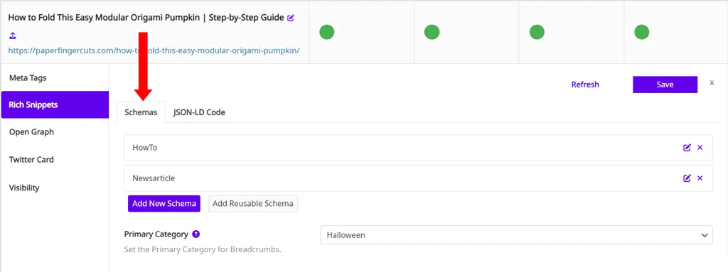Remove the HowTo schema
Viewport: 728px width, 272px height.
tap(700, 148)
